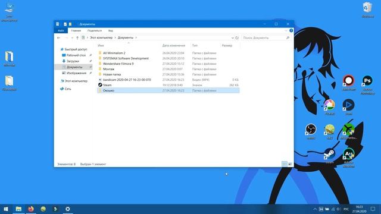Click the Properties quick access toolbar icon
Viewport: 381px width, 214px height.
coord(65,24)
